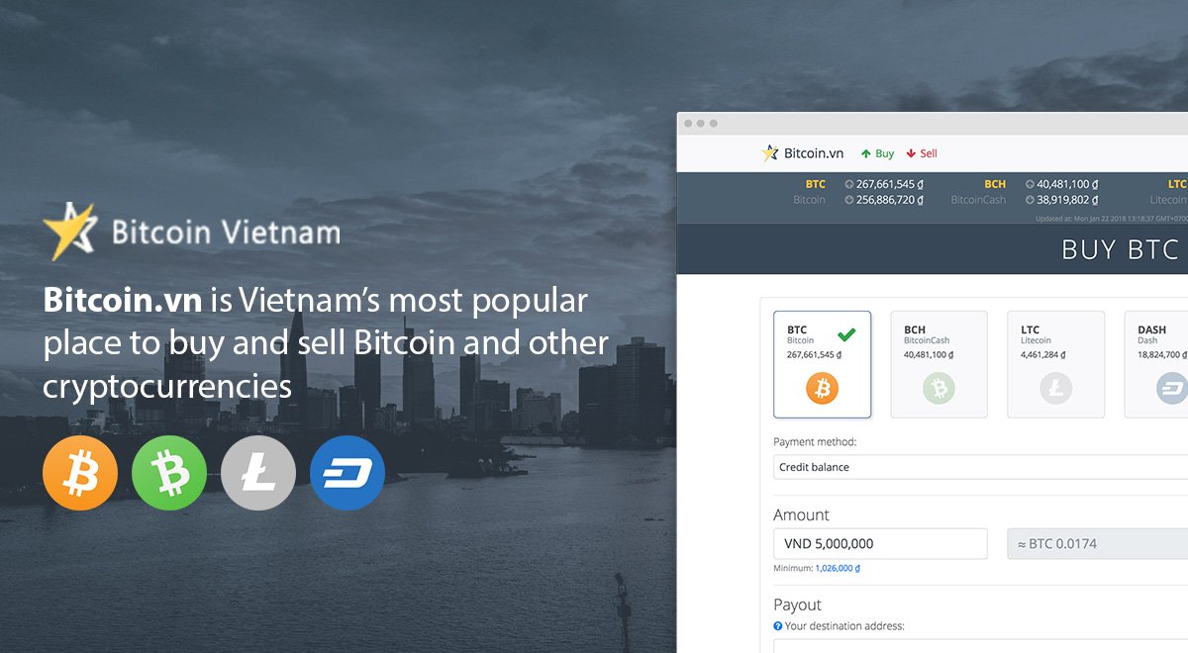Click the minimum 1,026,000 ₫ link
The image size is (1188, 653).
838,569
